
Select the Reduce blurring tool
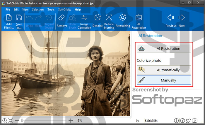pos(109,17)
